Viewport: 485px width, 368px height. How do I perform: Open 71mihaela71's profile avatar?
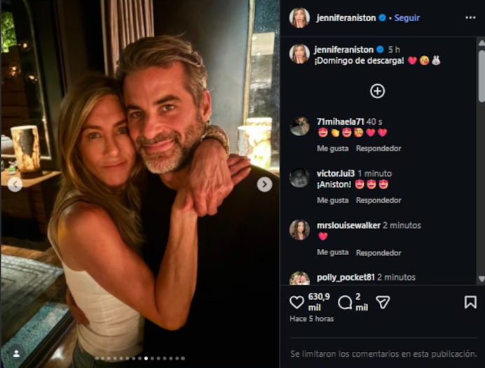[x=299, y=126]
